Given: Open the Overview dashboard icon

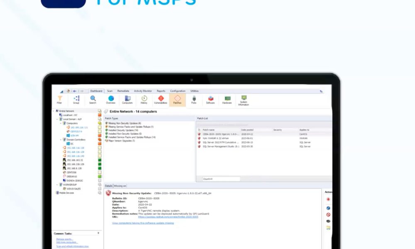Looking at the screenshot, I should (111, 99).
